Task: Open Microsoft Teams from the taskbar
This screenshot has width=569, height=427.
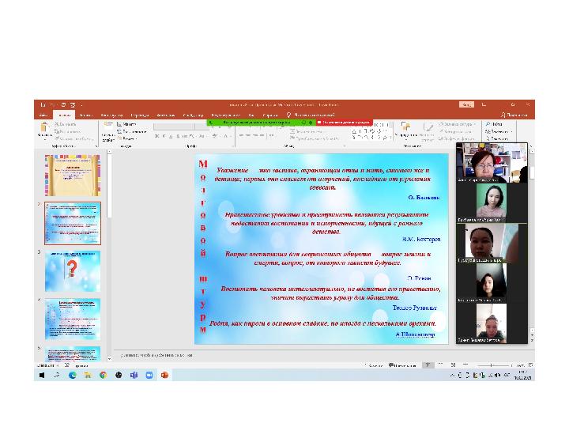Action: point(134,375)
